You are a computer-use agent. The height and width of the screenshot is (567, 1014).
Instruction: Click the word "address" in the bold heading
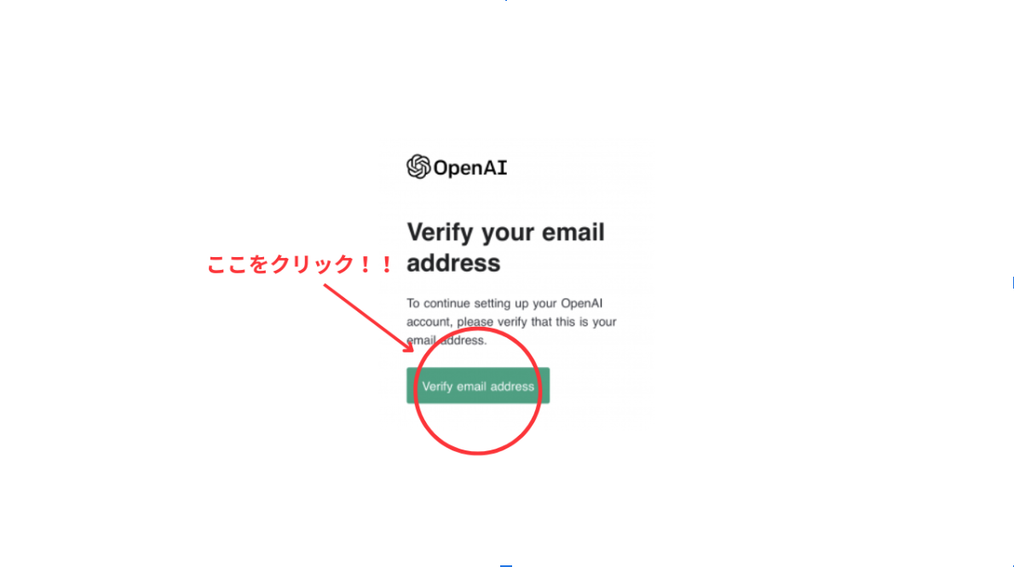(x=453, y=263)
